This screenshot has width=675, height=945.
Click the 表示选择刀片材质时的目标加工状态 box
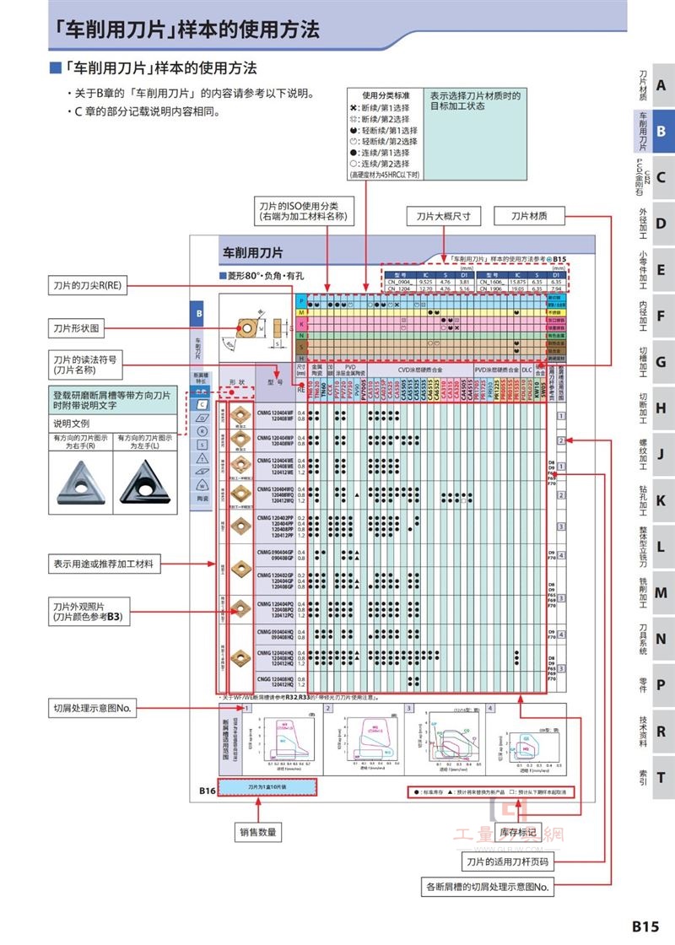point(476,134)
